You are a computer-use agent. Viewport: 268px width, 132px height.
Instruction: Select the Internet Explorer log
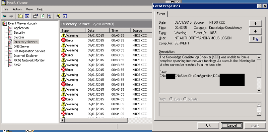26,55
